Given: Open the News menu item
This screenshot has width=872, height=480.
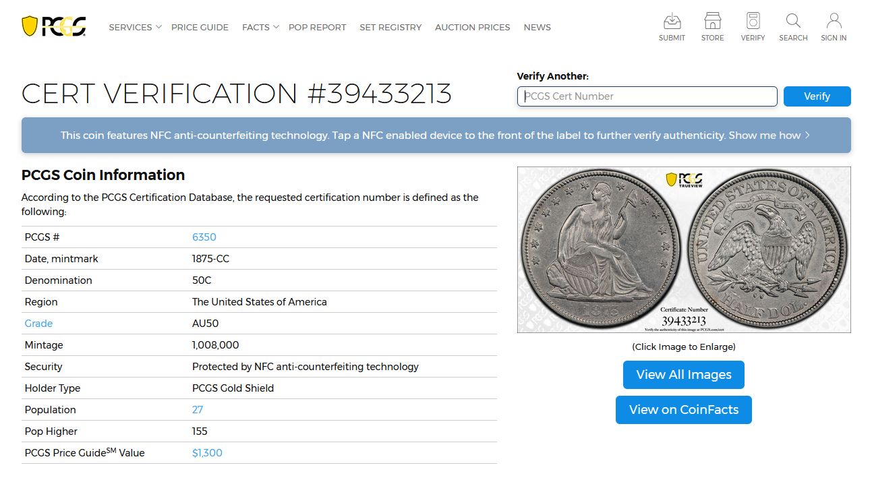Looking at the screenshot, I should [537, 28].
